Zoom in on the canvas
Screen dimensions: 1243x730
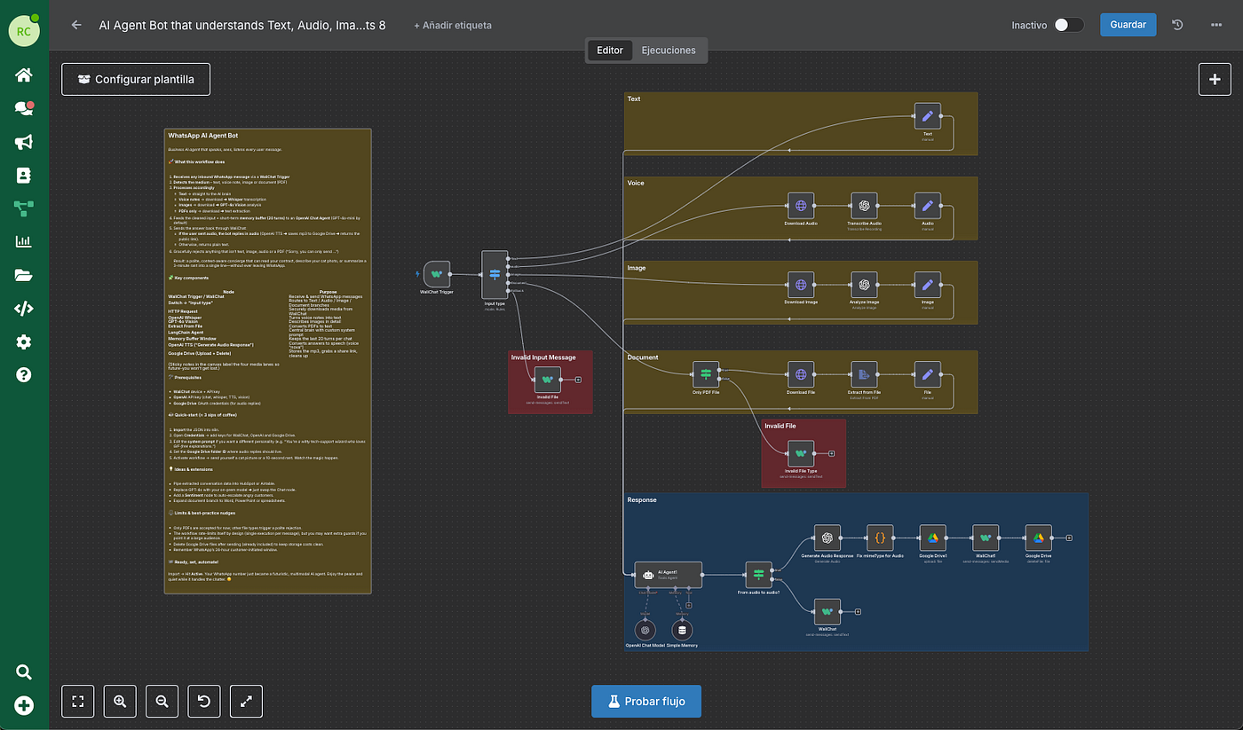[120, 701]
